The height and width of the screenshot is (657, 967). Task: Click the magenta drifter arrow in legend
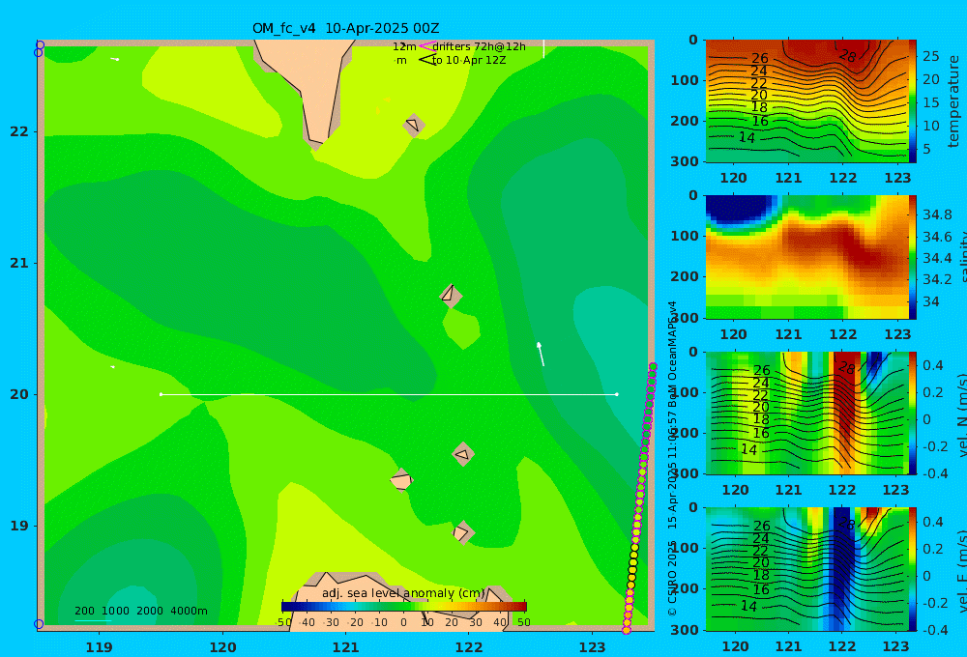[426, 46]
